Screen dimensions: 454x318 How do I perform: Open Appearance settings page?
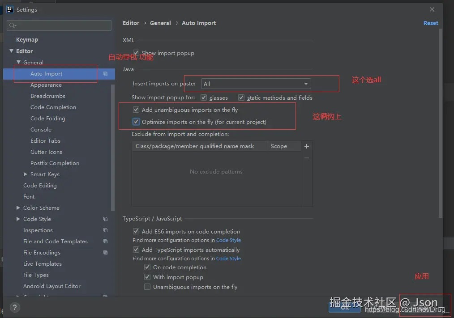point(46,85)
